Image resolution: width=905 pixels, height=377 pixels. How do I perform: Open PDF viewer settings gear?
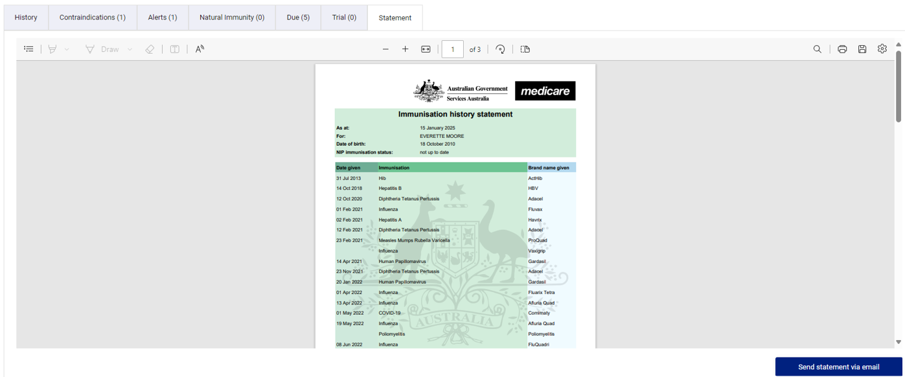[x=882, y=49]
